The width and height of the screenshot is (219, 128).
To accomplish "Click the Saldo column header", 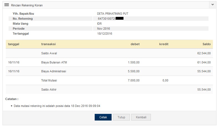I will pyautogui.click(x=207, y=44).
